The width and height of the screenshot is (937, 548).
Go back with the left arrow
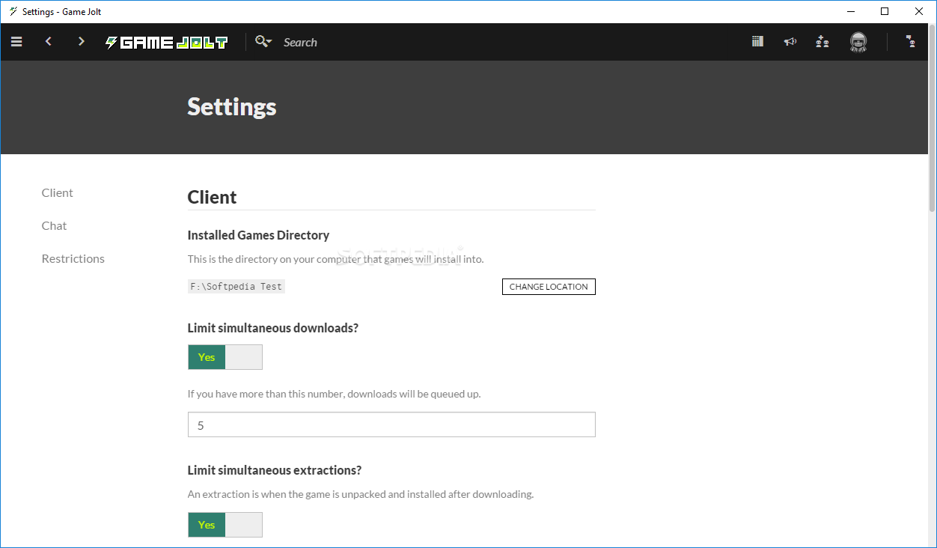(49, 42)
